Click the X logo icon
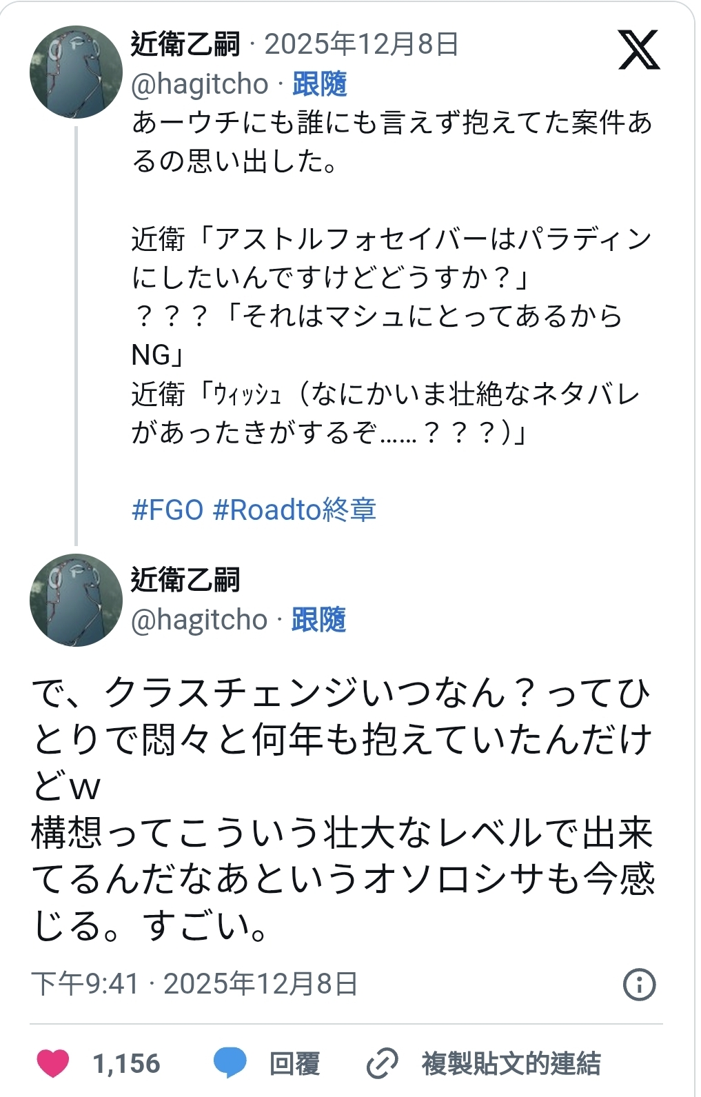 click(638, 50)
